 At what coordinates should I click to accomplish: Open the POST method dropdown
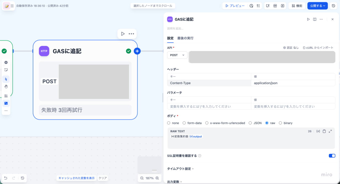[177, 55]
